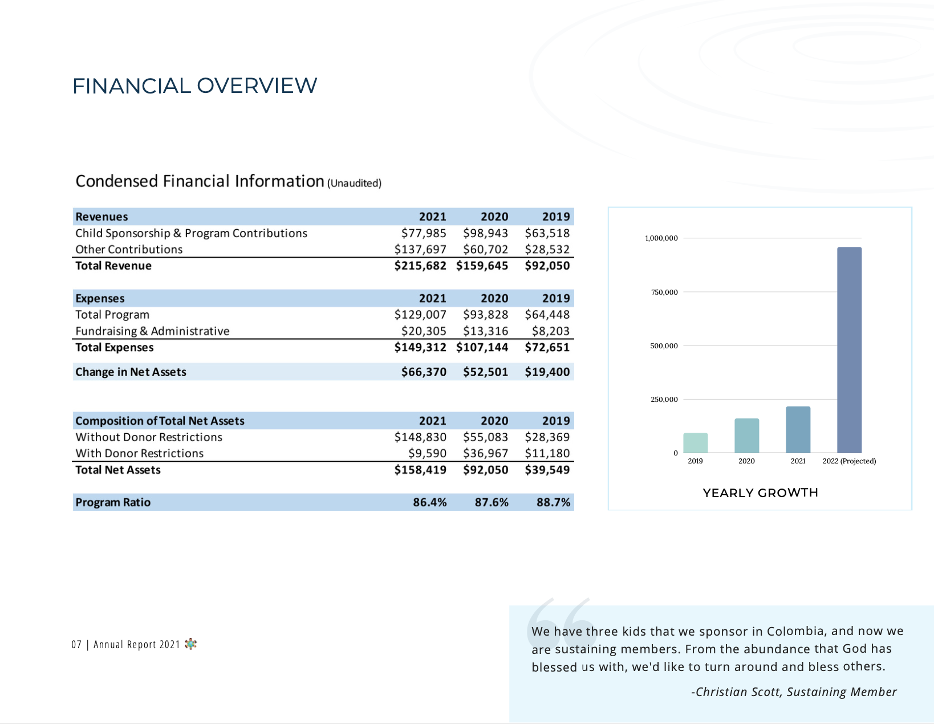The width and height of the screenshot is (934, 724).
Task: Click the 2022 (Projected) bar in chart
Action: (x=849, y=350)
